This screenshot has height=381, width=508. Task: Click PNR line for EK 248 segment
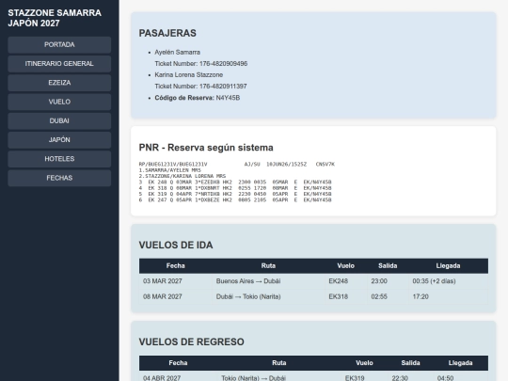235,183
